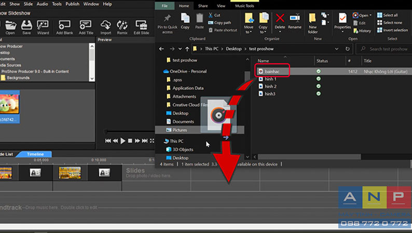
Task: Create a New folder in Explorer
Action: pos(313,23)
